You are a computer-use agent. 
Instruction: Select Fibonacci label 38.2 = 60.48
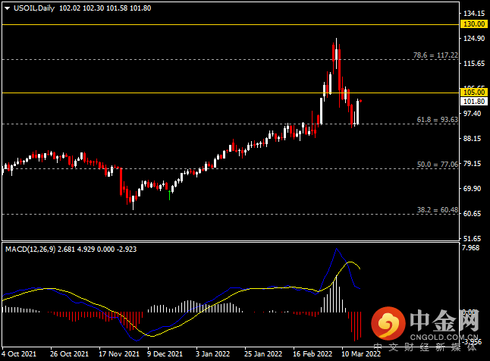(438, 210)
